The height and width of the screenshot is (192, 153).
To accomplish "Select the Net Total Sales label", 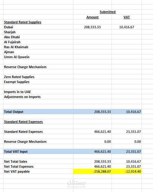I will tap(16, 162).
